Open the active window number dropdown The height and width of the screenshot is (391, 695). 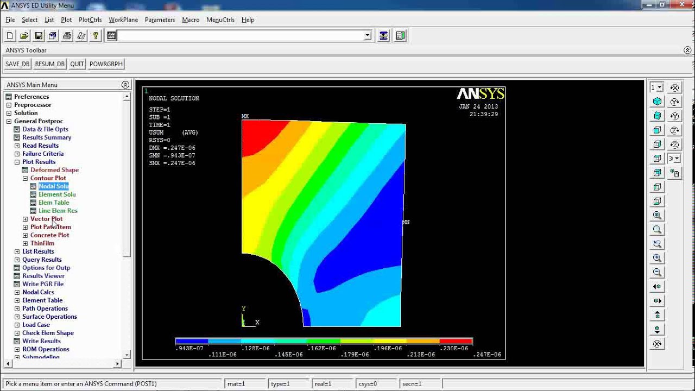(660, 87)
